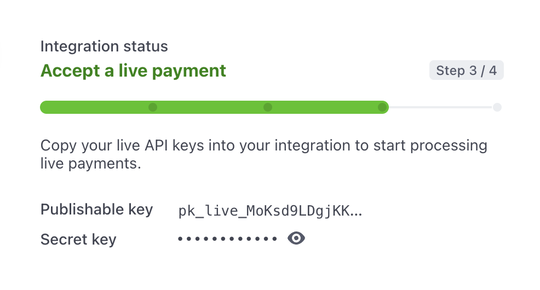Click progress bar start before first dot
Screen dimensions: 540x290
pos(93,107)
